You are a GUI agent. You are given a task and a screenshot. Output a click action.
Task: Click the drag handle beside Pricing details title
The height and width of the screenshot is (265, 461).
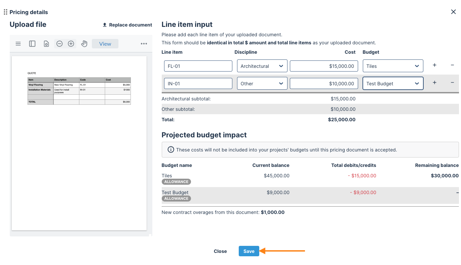tap(5, 12)
